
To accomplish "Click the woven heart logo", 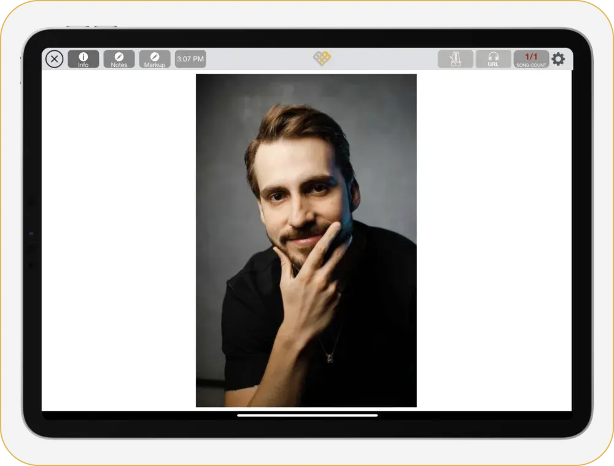I will point(322,58).
